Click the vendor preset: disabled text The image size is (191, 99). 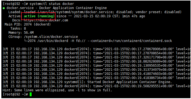158,12
